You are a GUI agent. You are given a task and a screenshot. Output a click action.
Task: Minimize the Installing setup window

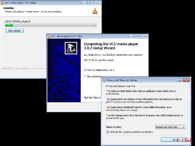tap(84, 3)
